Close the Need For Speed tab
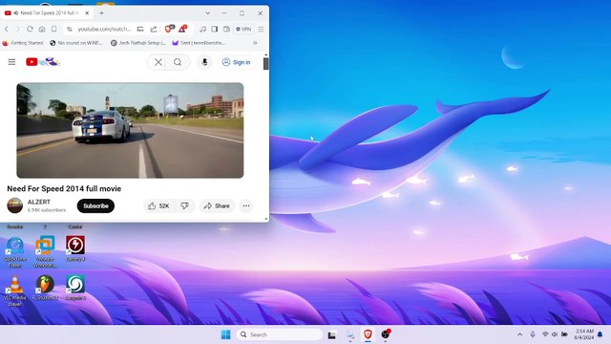 tap(87, 12)
